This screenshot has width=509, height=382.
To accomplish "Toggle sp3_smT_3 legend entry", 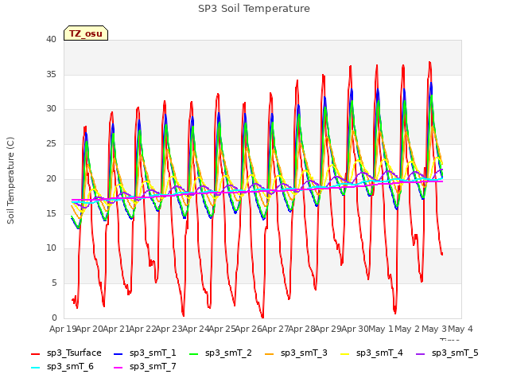I will [x=296, y=353].
